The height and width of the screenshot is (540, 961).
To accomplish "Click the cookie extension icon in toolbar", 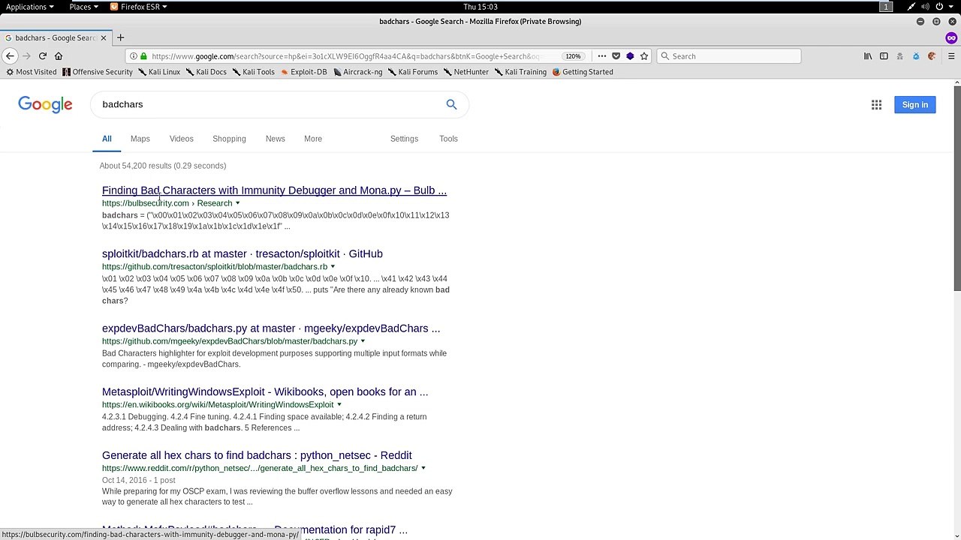I will (932, 56).
